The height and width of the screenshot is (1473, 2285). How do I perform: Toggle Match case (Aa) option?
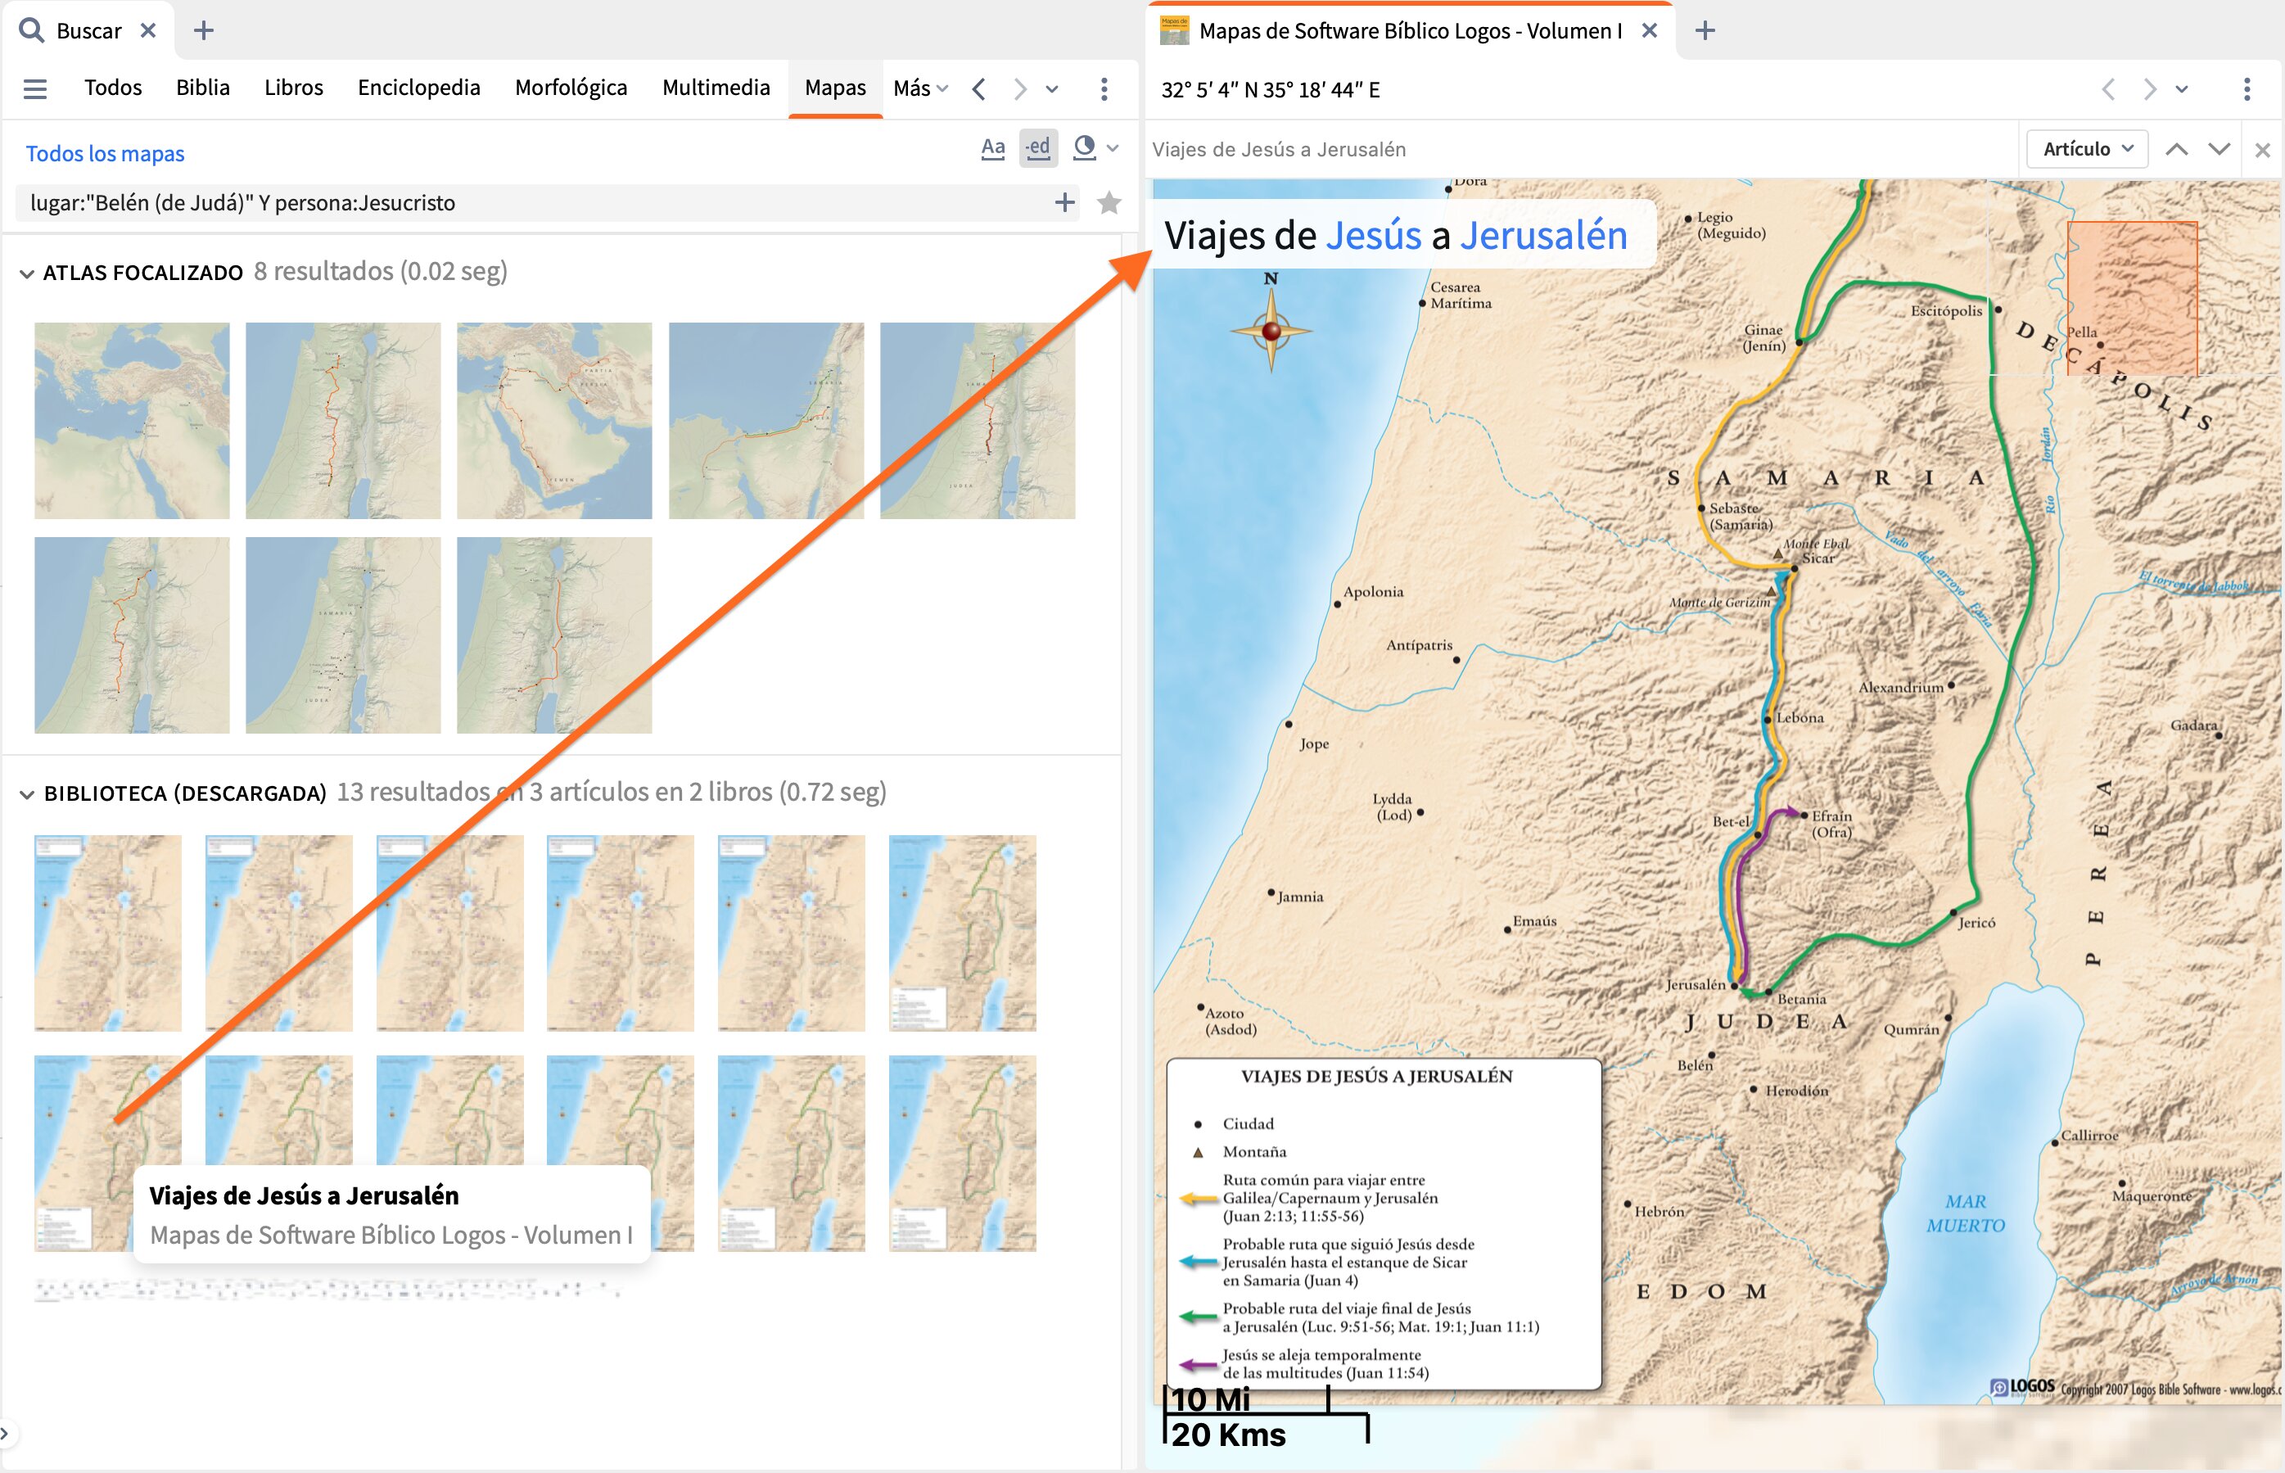pyautogui.click(x=993, y=148)
